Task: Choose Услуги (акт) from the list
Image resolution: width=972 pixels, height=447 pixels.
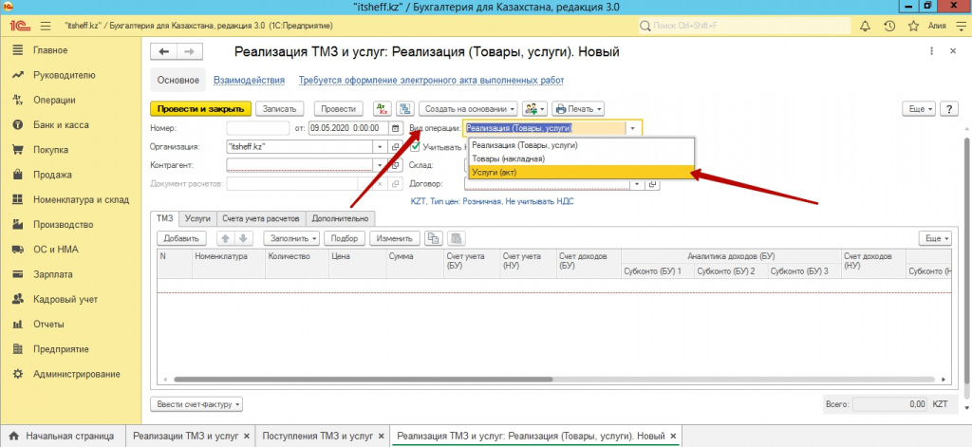Action: [x=580, y=173]
